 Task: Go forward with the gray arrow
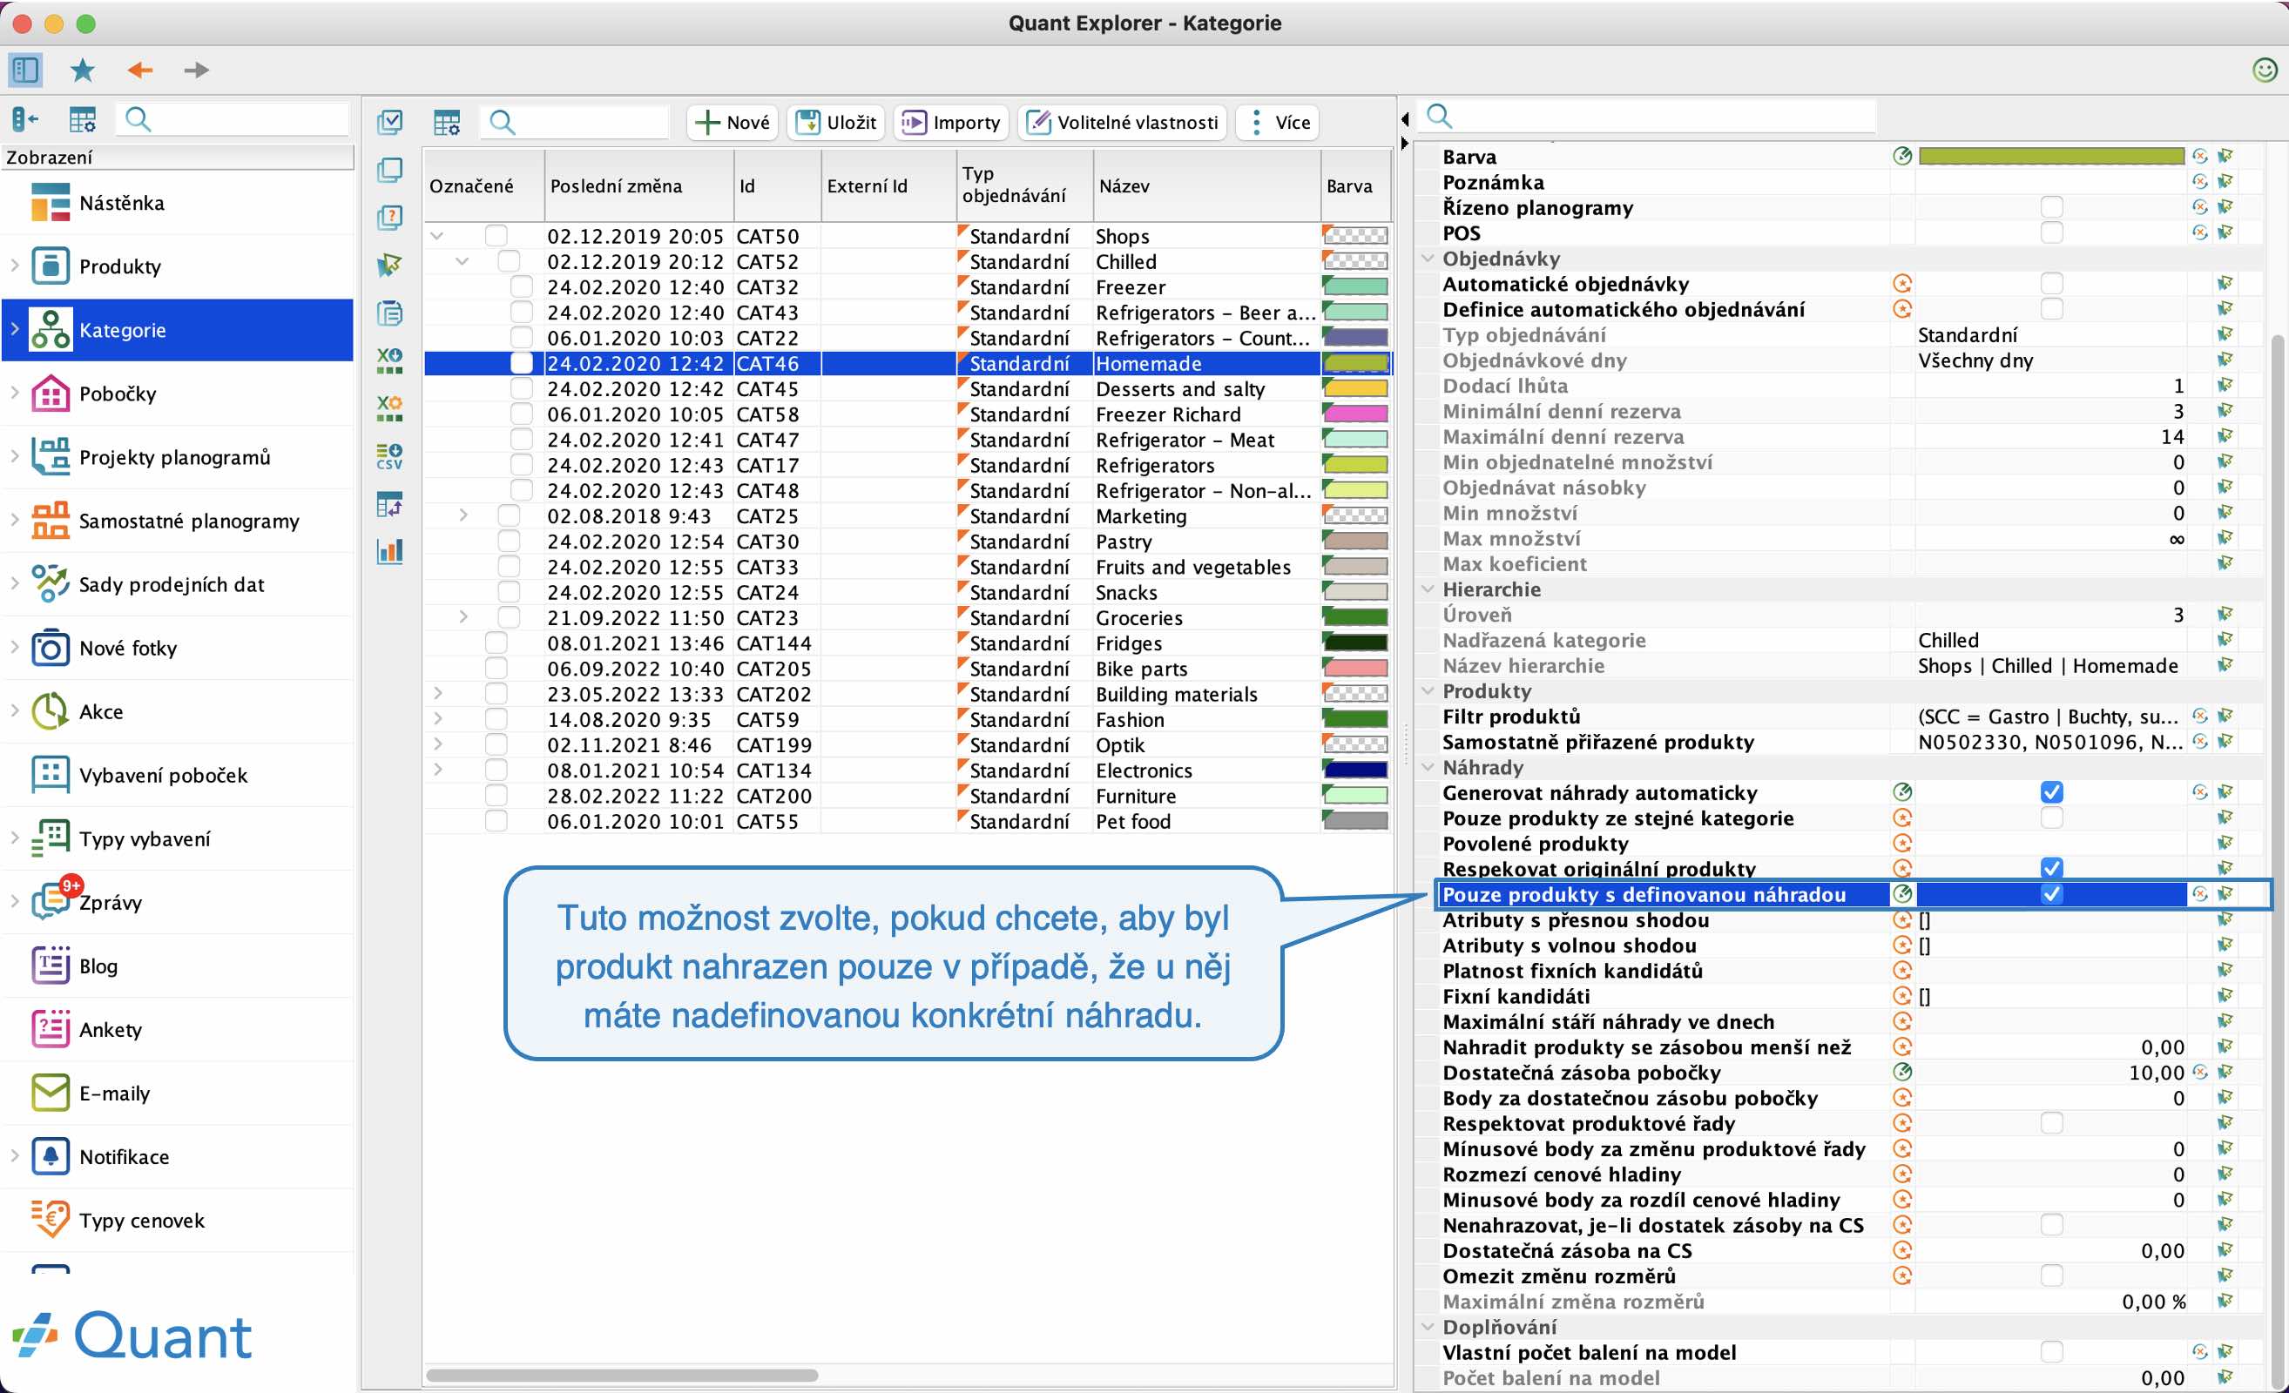pyautogui.click(x=196, y=70)
